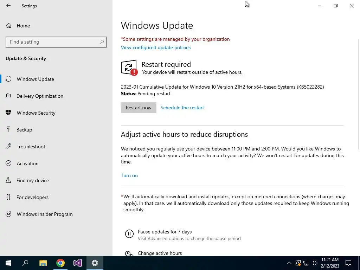The width and height of the screenshot is (360, 270).
Task: Click the Troubleshoot wrench icon
Action: pyautogui.click(x=8, y=146)
